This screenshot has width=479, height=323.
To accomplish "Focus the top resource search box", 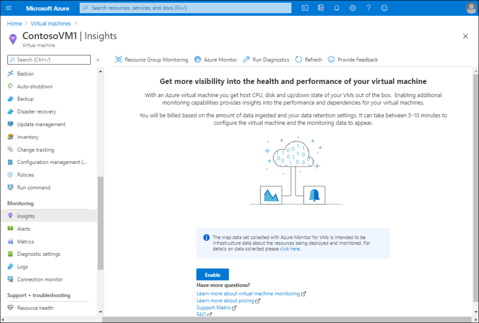I will coord(185,8).
